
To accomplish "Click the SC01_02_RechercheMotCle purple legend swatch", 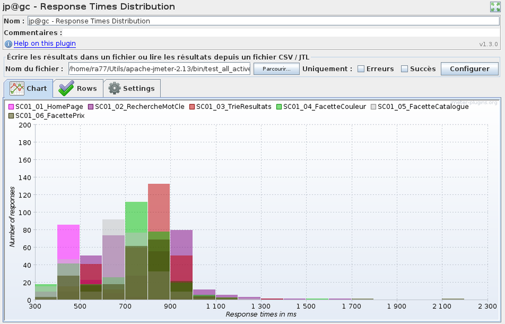I will [90, 106].
